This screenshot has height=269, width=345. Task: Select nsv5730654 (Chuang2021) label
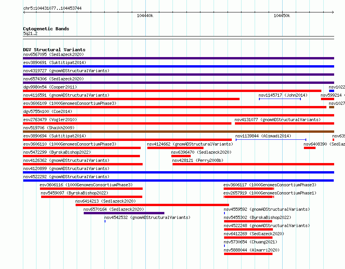point(250,242)
